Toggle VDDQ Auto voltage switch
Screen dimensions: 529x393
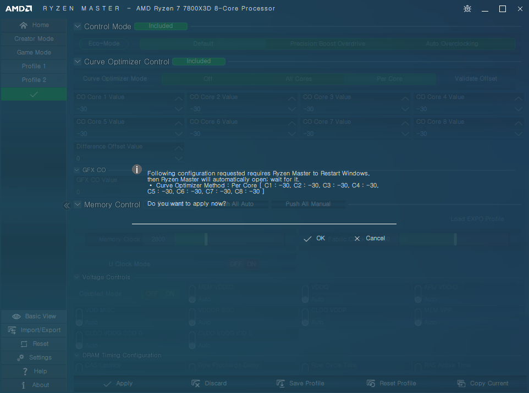coord(305,294)
